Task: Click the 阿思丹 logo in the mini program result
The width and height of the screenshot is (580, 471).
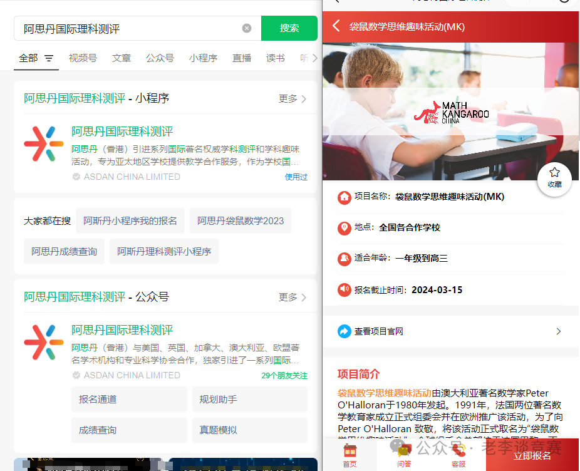Action: (44, 144)
